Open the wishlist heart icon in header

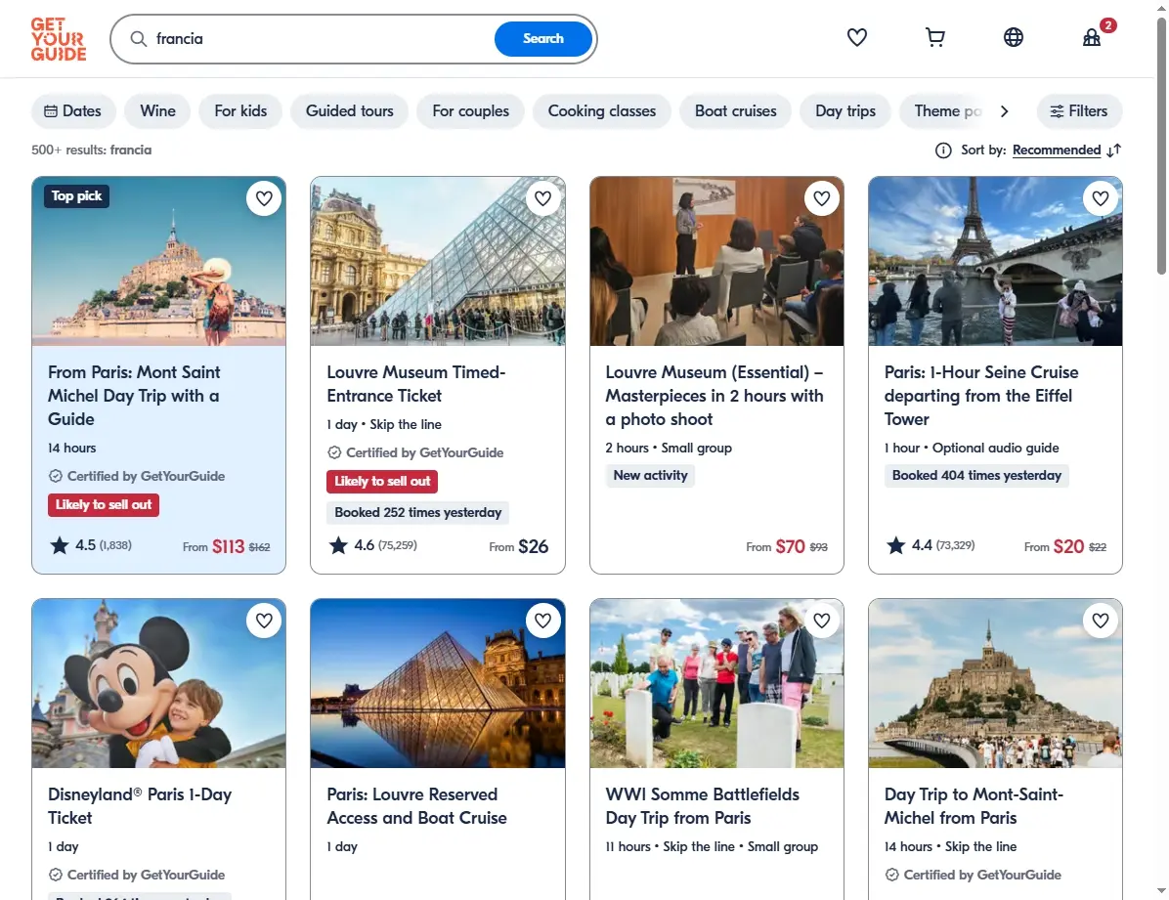[856, 37]
